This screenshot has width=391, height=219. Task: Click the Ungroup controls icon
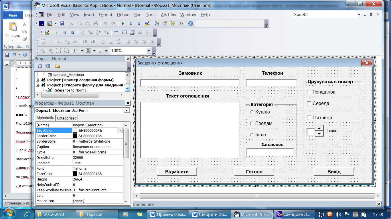pyautogui.click(x=67, y=51)
